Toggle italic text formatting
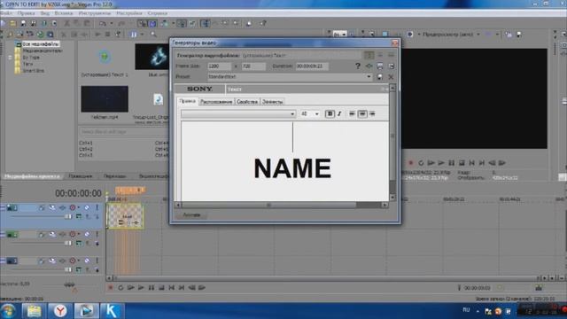The image size is (567, 319). pyautogui.click(x=339, y=114)
